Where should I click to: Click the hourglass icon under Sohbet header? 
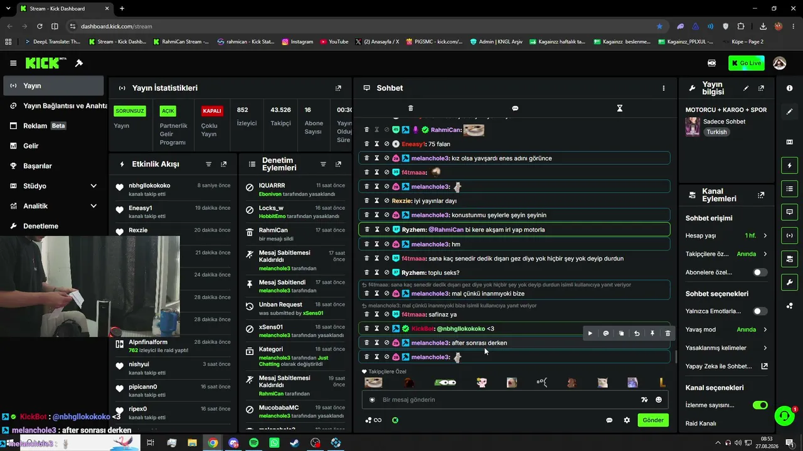pyautogui.click(x=620, y=108)
